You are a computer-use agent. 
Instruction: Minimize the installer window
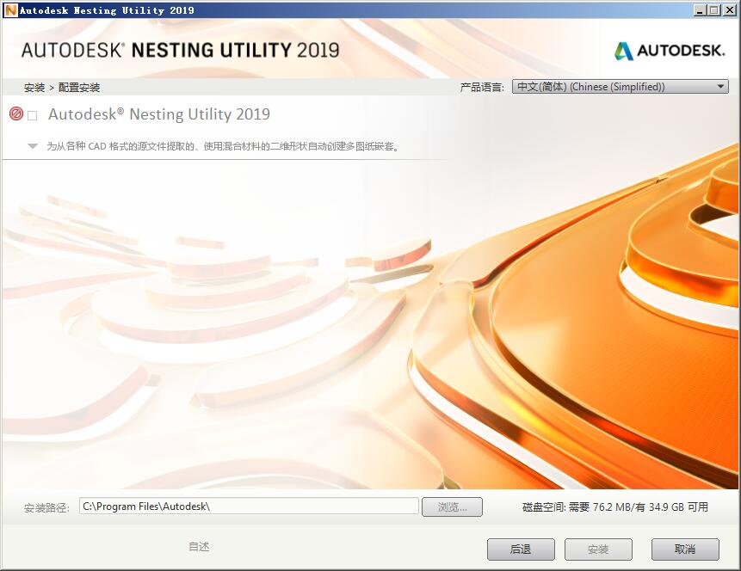tap(701, 10)
